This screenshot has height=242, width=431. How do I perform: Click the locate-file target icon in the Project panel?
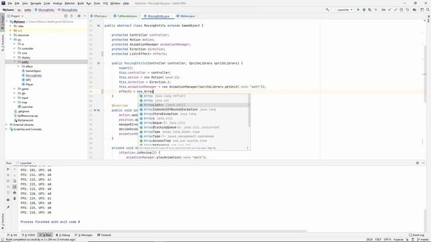pyautogui.click(x=66, y=16)
